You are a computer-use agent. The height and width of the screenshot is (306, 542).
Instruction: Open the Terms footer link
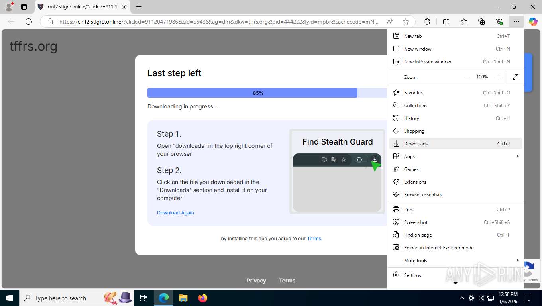[287, 280]
